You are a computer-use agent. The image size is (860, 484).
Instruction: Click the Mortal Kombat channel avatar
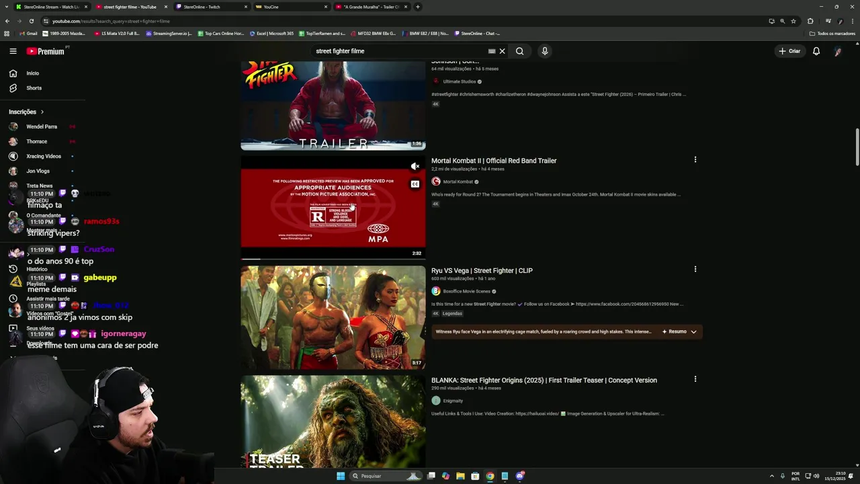click(436, 182)
